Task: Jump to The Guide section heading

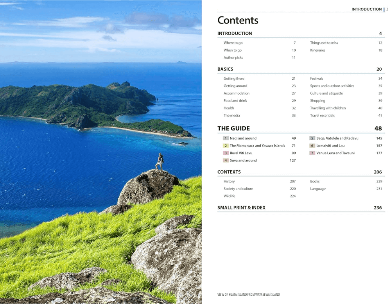Action: [x=233, y=129]
